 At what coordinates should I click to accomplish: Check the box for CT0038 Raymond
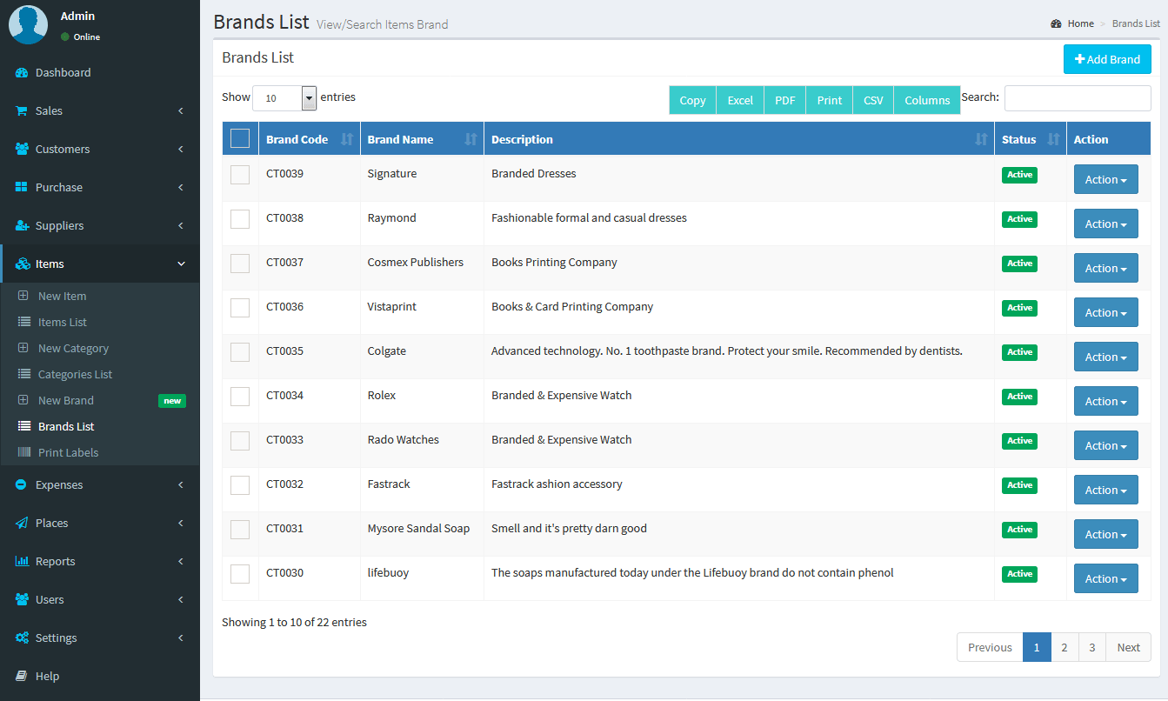pyautogui.click(x=240, y=219)
